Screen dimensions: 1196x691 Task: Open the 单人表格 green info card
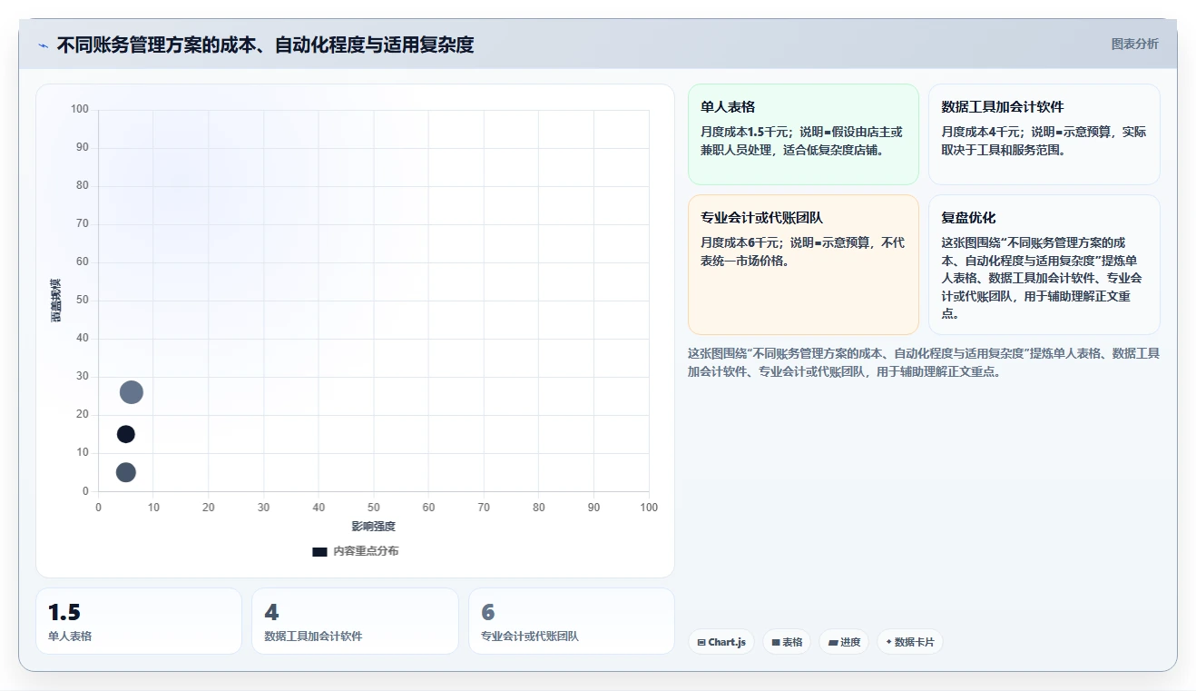coord(803,134)
